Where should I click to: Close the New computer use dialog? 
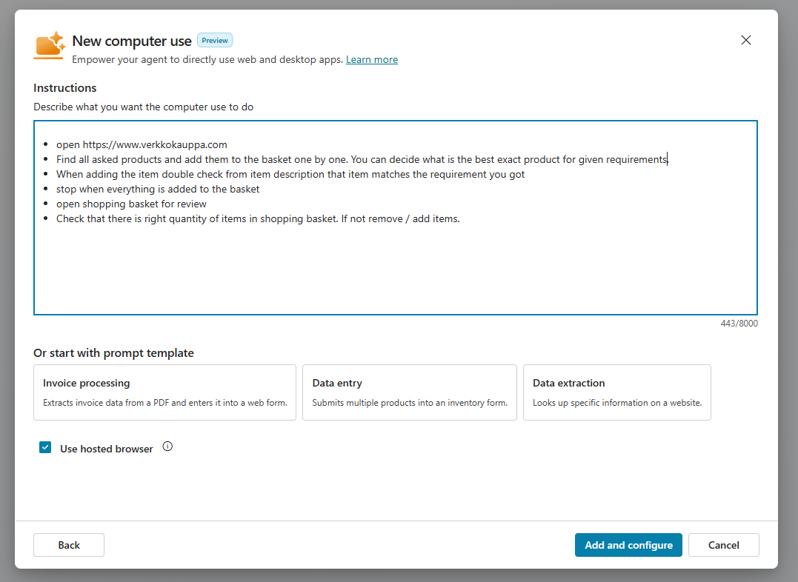tap(745, 40)
